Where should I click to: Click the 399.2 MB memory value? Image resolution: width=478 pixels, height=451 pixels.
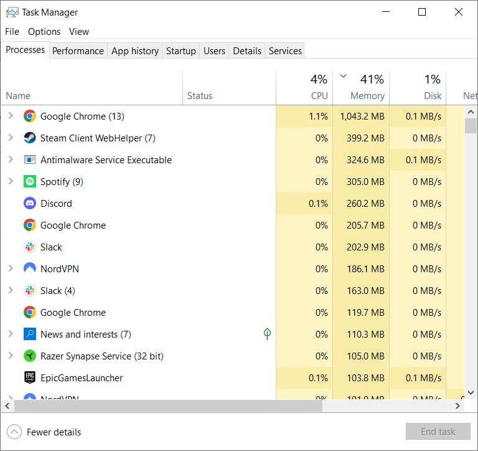pyautogui.click(x=365, y=138)
